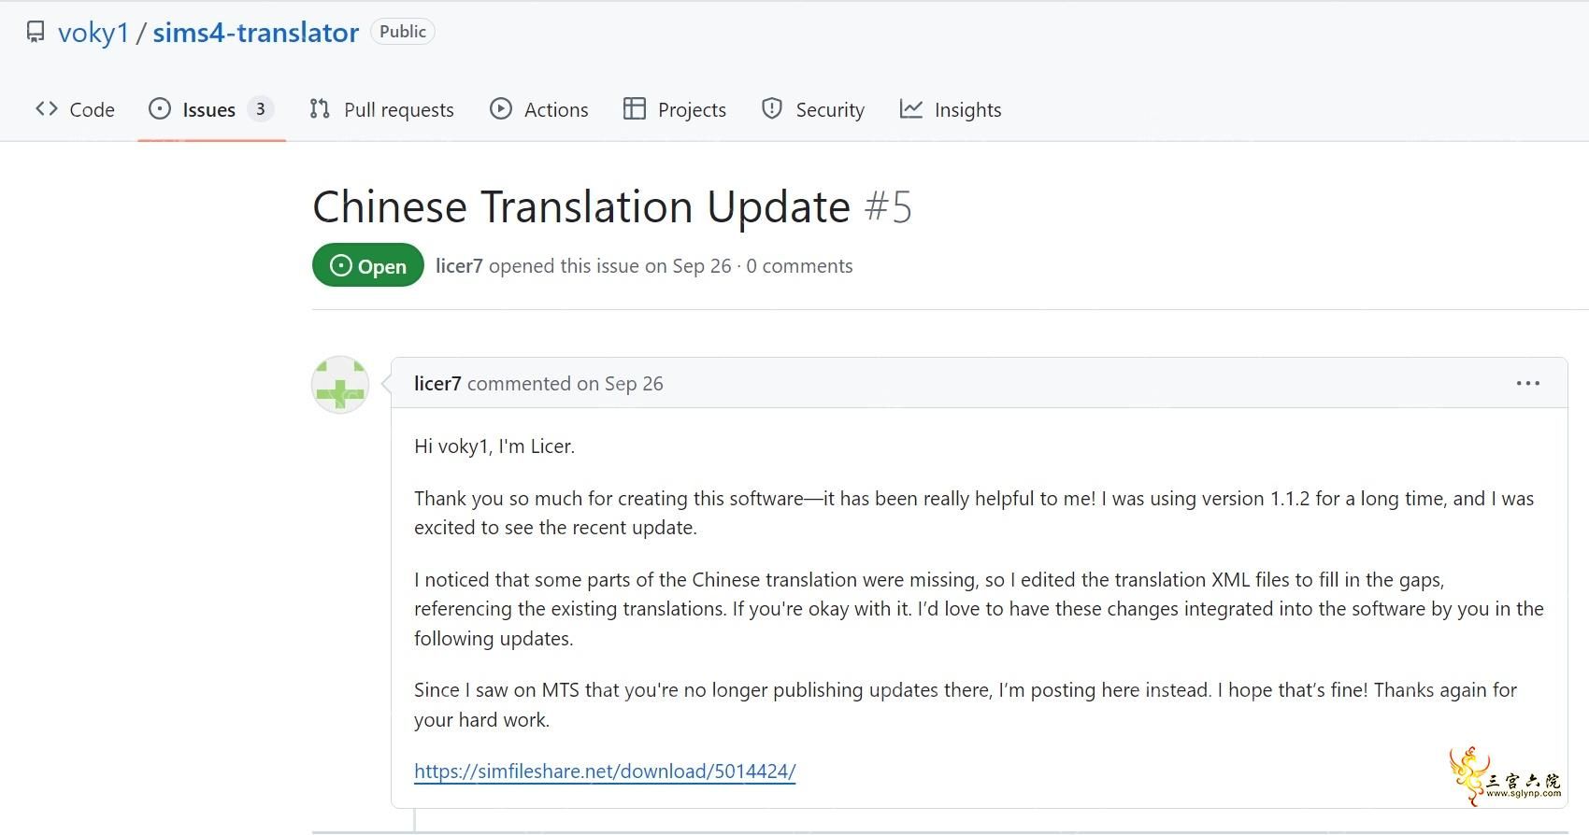This screenshot has height=835, width=1589.
Task: Open the voky1 owner profile link
Action: [x=93, y=33]
